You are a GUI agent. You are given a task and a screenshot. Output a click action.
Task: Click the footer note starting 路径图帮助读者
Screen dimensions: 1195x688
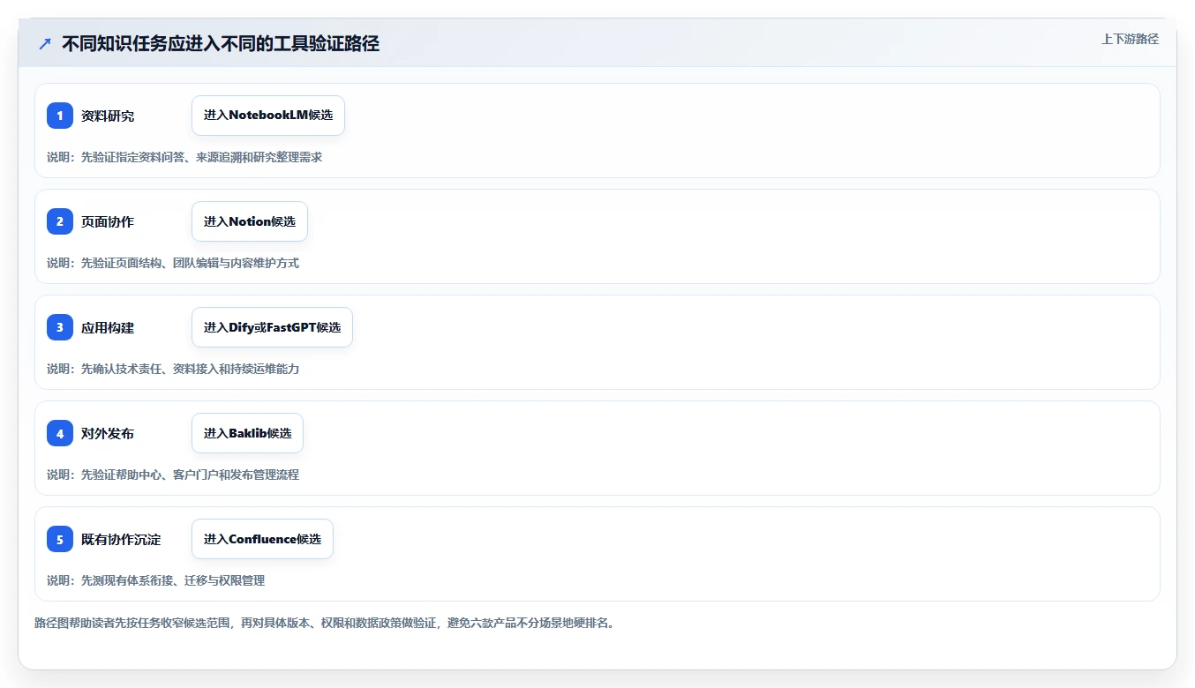click(324, 623)
